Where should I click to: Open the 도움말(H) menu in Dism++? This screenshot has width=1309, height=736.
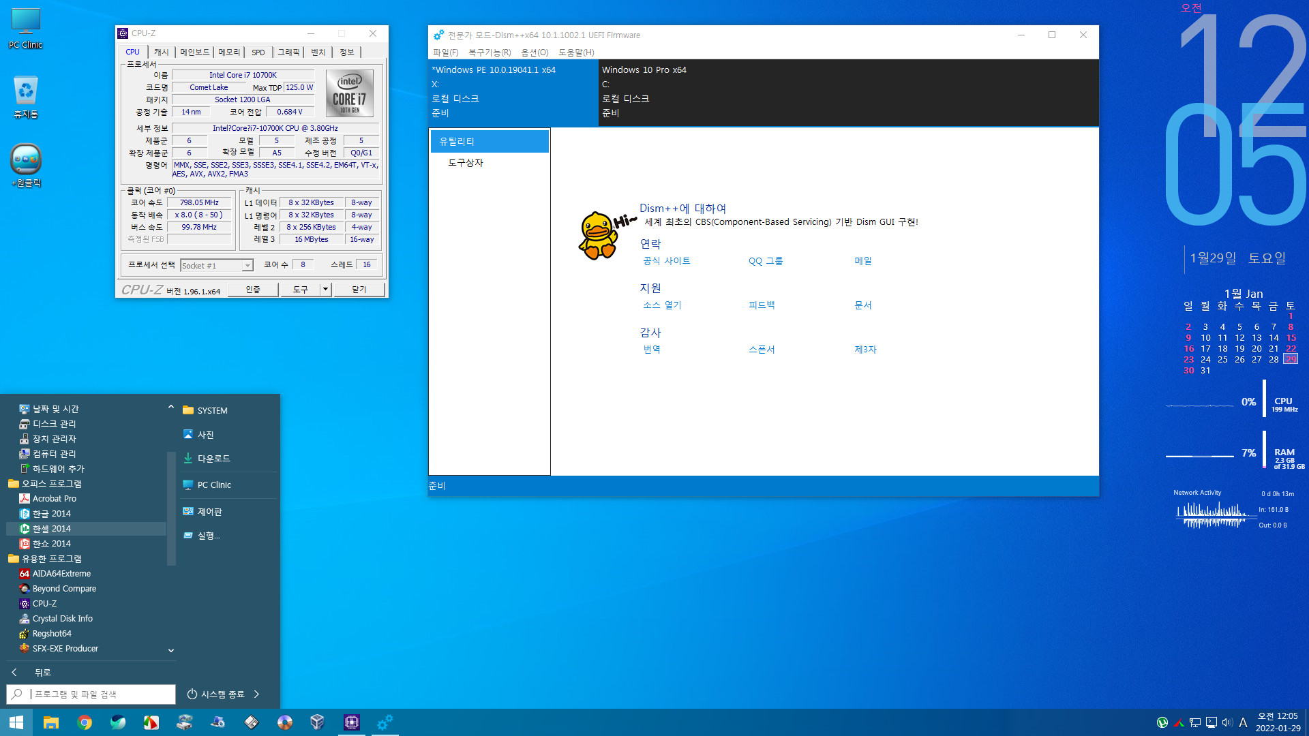tap(576, 52)
